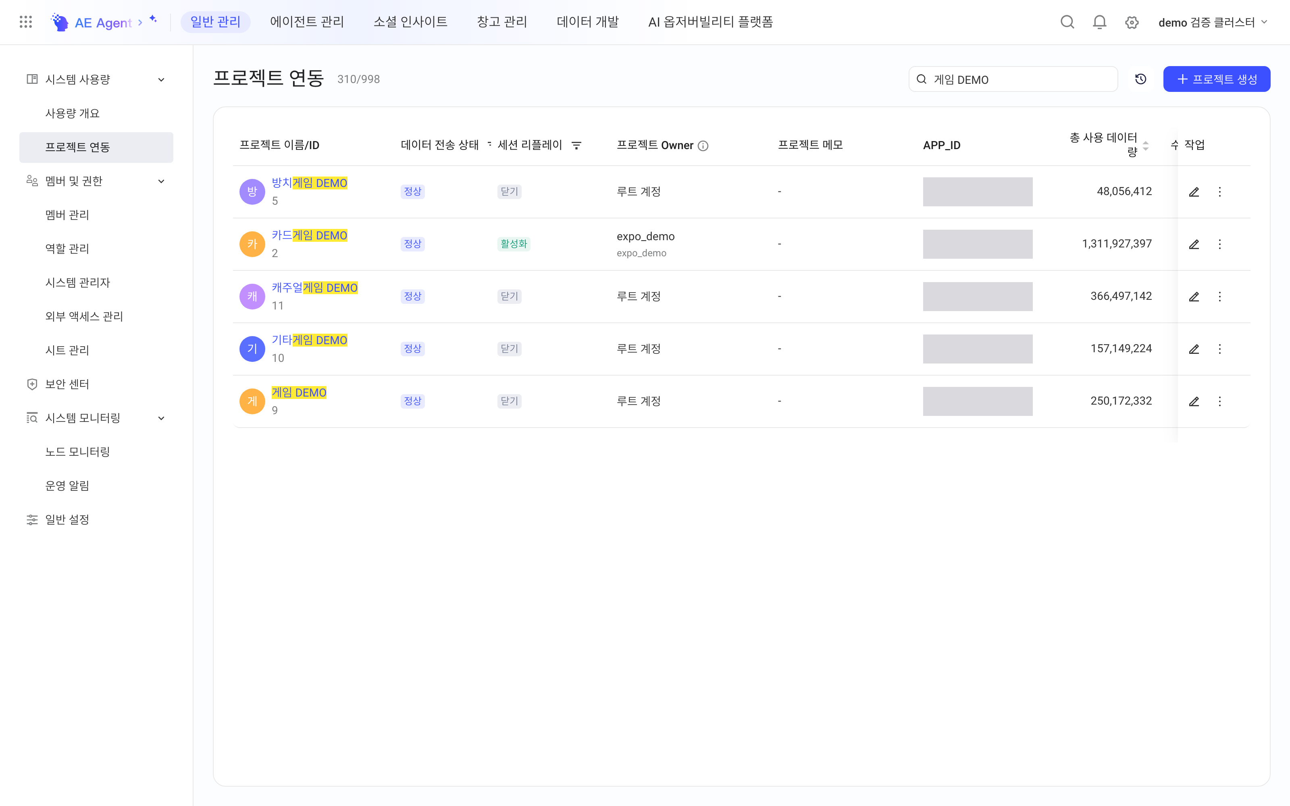Open 보안 센터 in the sidebar
This screenshot has height=806, width=1290.
[x=67, y=384]
